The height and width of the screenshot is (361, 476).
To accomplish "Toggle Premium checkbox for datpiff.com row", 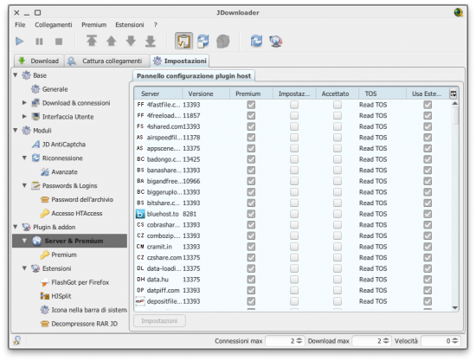I will click(x=251, y=290).
